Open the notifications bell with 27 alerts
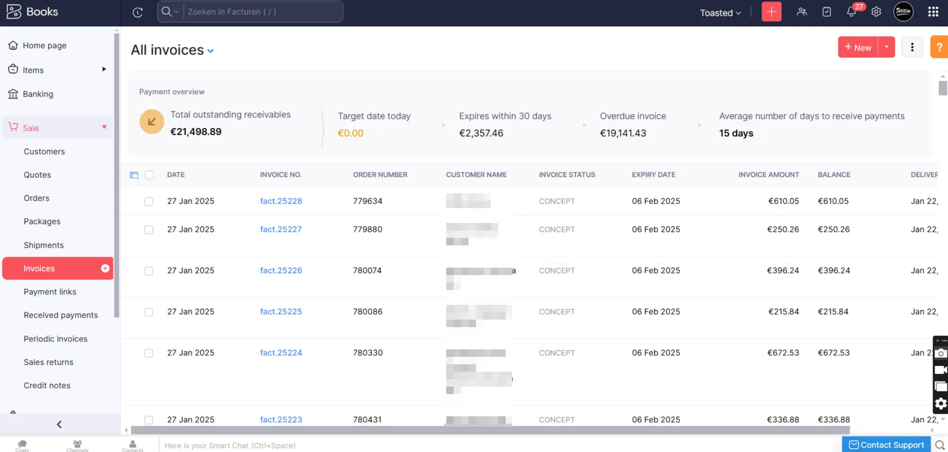 pyautogui.click(x=851, y=11)
